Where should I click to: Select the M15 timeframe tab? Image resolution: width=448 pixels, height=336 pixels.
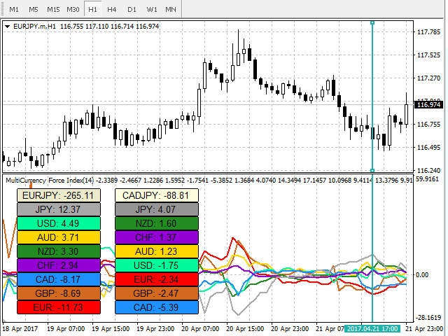tap(53, 10)
